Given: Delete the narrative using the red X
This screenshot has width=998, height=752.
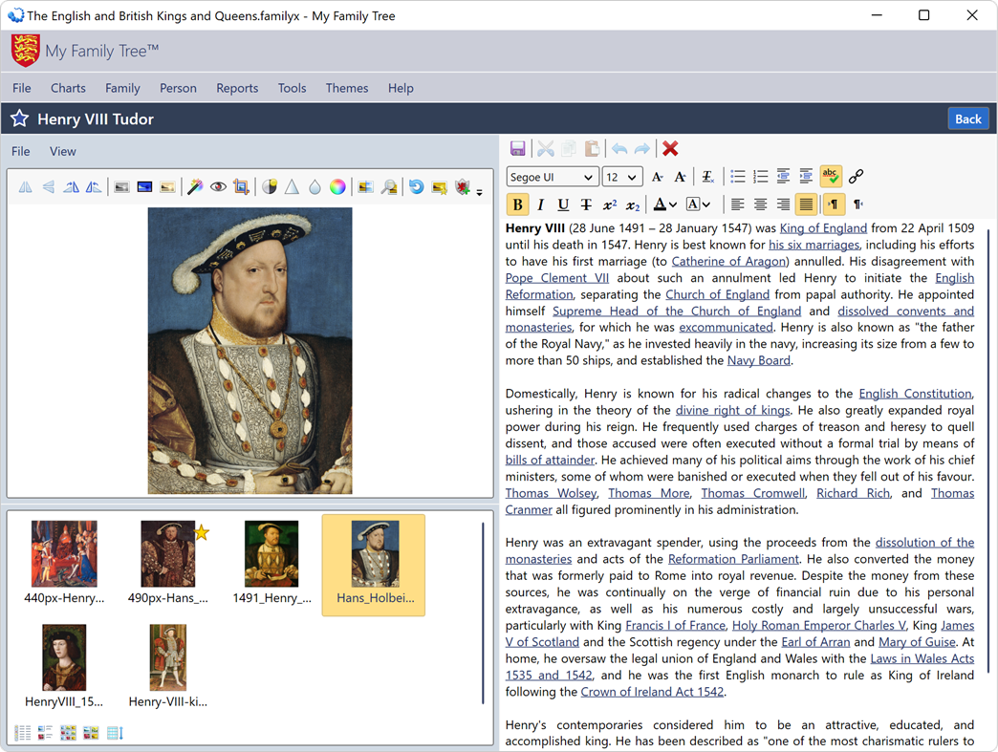Looking at the screenshot, I should click(669, 148).
